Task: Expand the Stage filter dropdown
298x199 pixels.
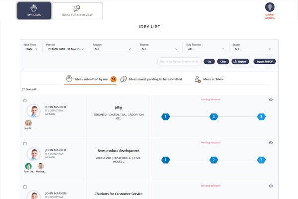Action: coord(252,49)
